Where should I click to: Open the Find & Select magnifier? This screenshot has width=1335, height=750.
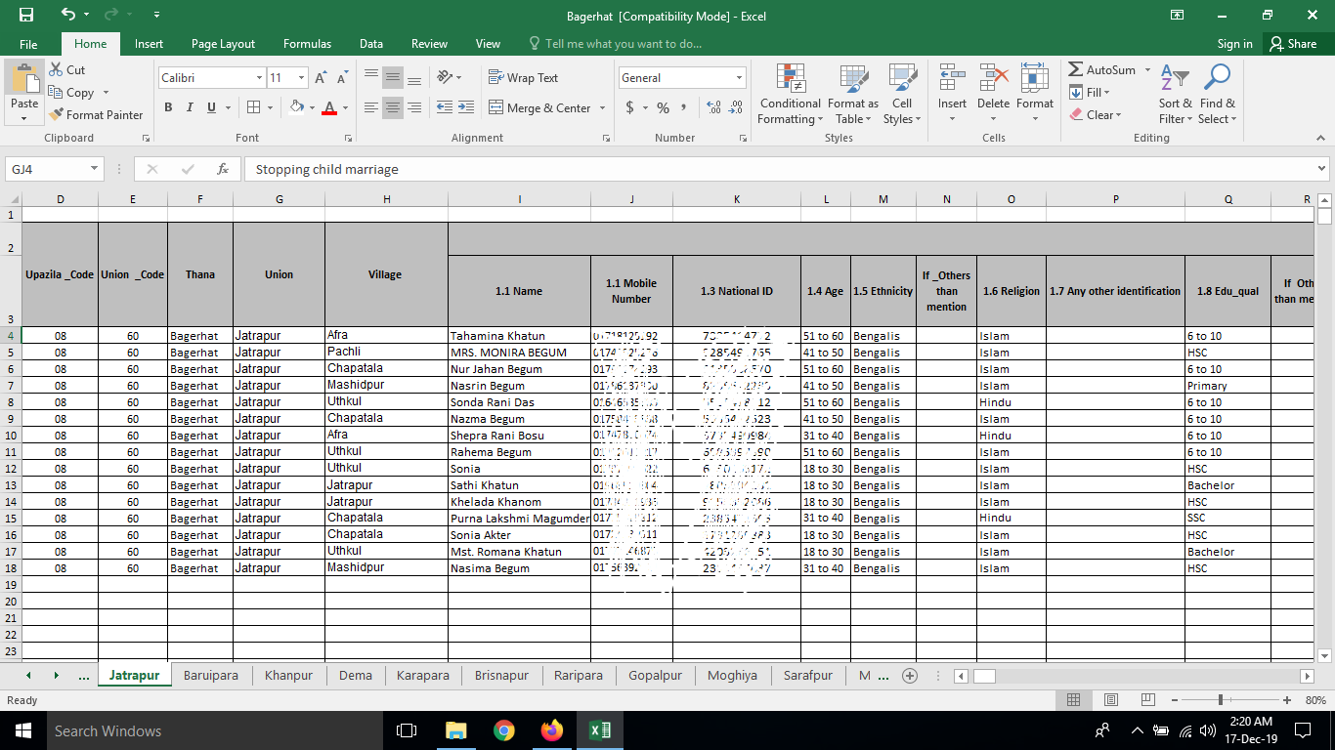pos(1217,79)
